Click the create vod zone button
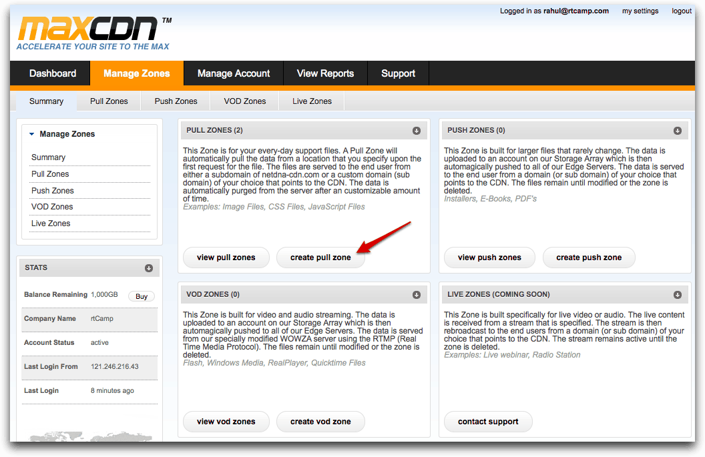Image resolution: width=705 pixels, height=457 pixels. click(x=320, y=422)
